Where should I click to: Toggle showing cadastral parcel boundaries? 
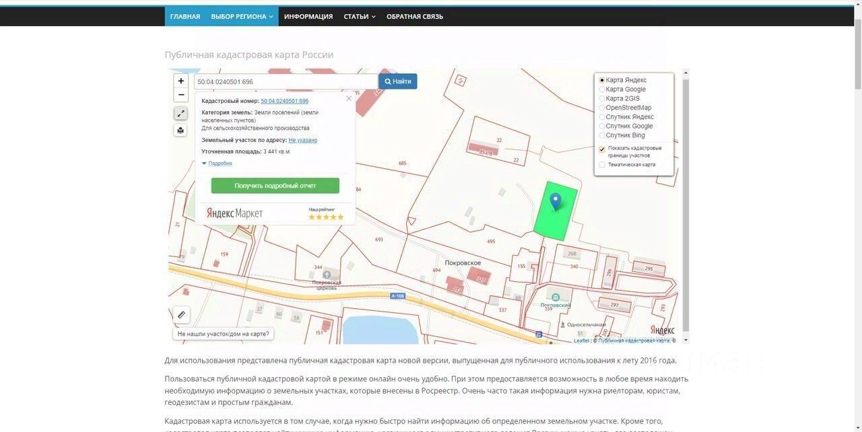tap(602, 149)
